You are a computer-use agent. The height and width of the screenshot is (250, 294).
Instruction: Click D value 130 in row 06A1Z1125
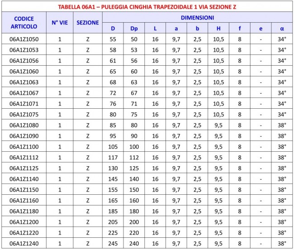click(x=113, y=168)
